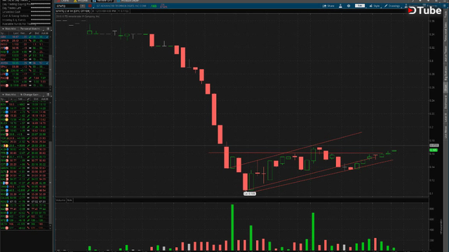Sort Personal Watchlist by the Bid column header
This screenshot has height=252, width=449.
coord(36,33)
